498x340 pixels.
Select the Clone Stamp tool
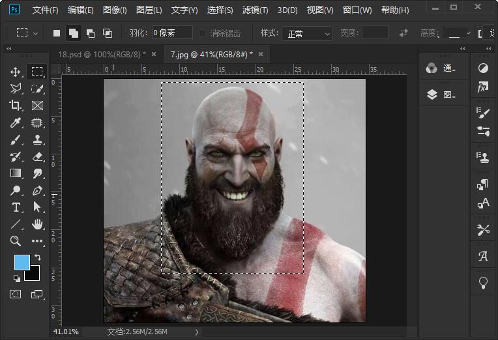point(37,139)
